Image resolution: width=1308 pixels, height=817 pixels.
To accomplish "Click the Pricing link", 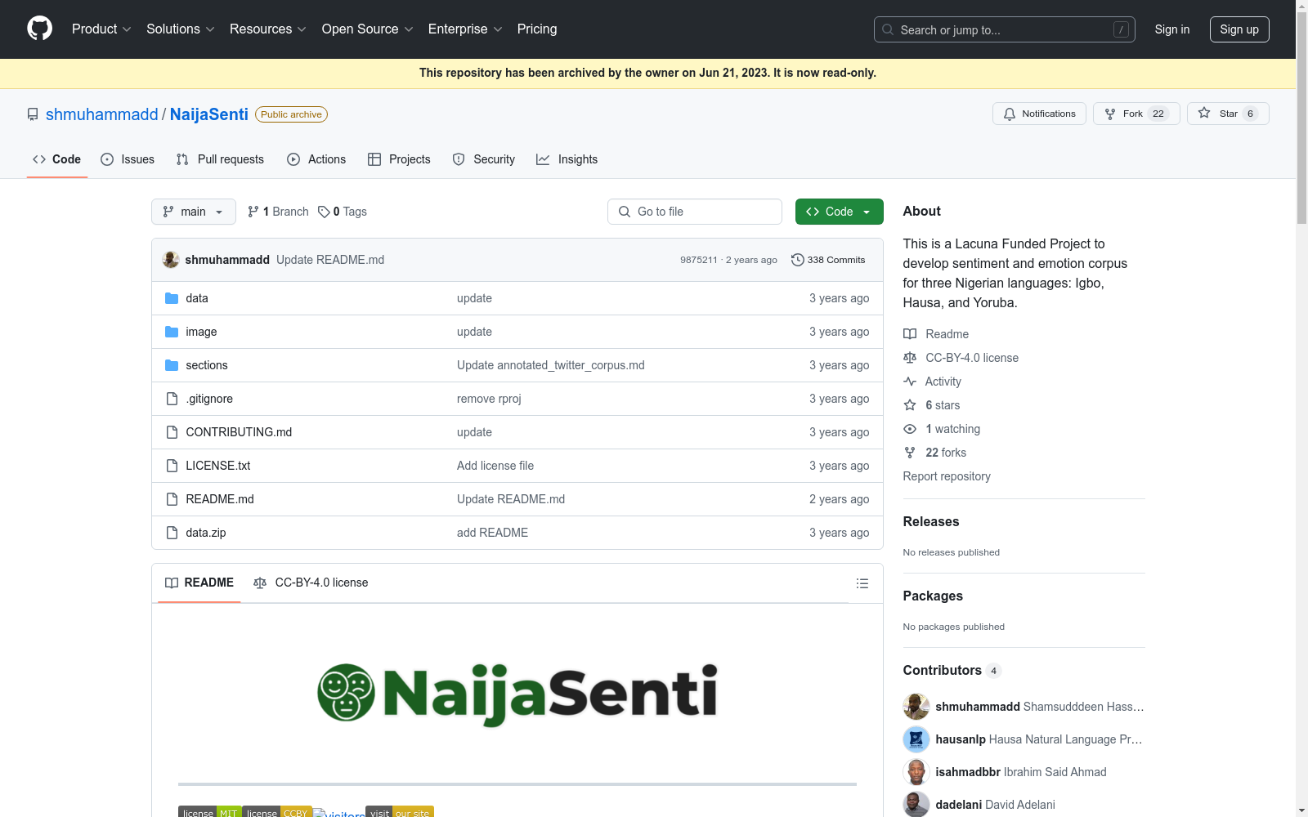I will click(x=537, y=29).
